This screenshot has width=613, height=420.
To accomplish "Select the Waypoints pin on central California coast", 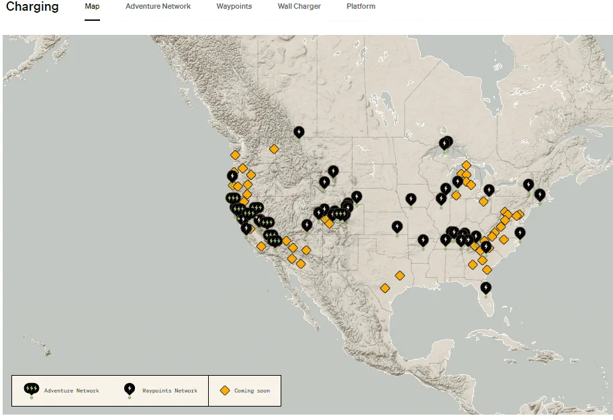I will 246,229.
